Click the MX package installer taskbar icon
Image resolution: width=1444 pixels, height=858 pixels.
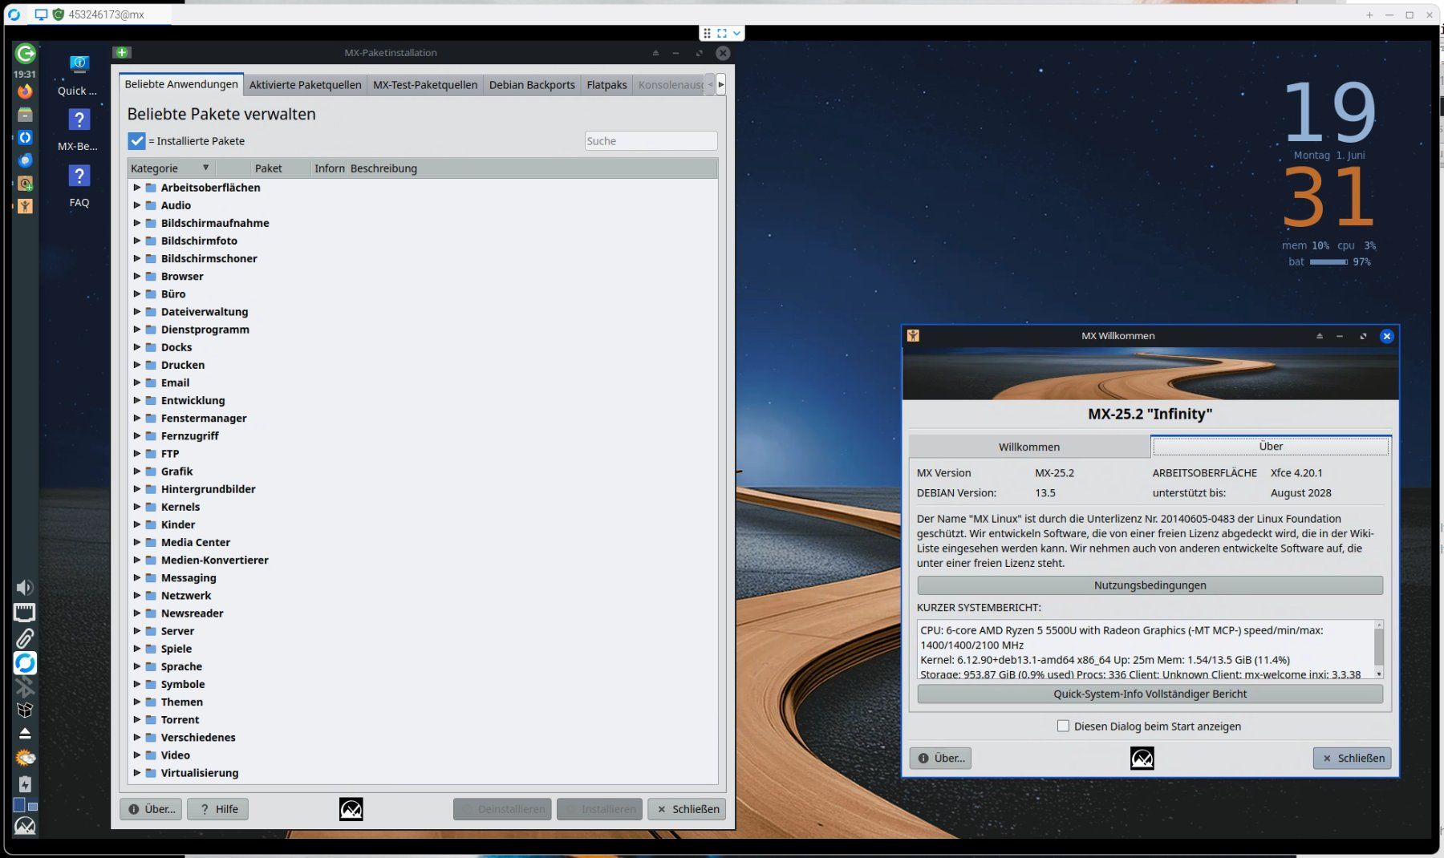pyautogui.click(x=25, y=184)
